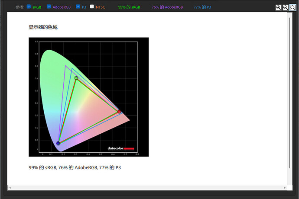Click the green primary marker on chart
The height and width of the screenshot is (199, 299).
pyautogui.click(x=76, y=78)
